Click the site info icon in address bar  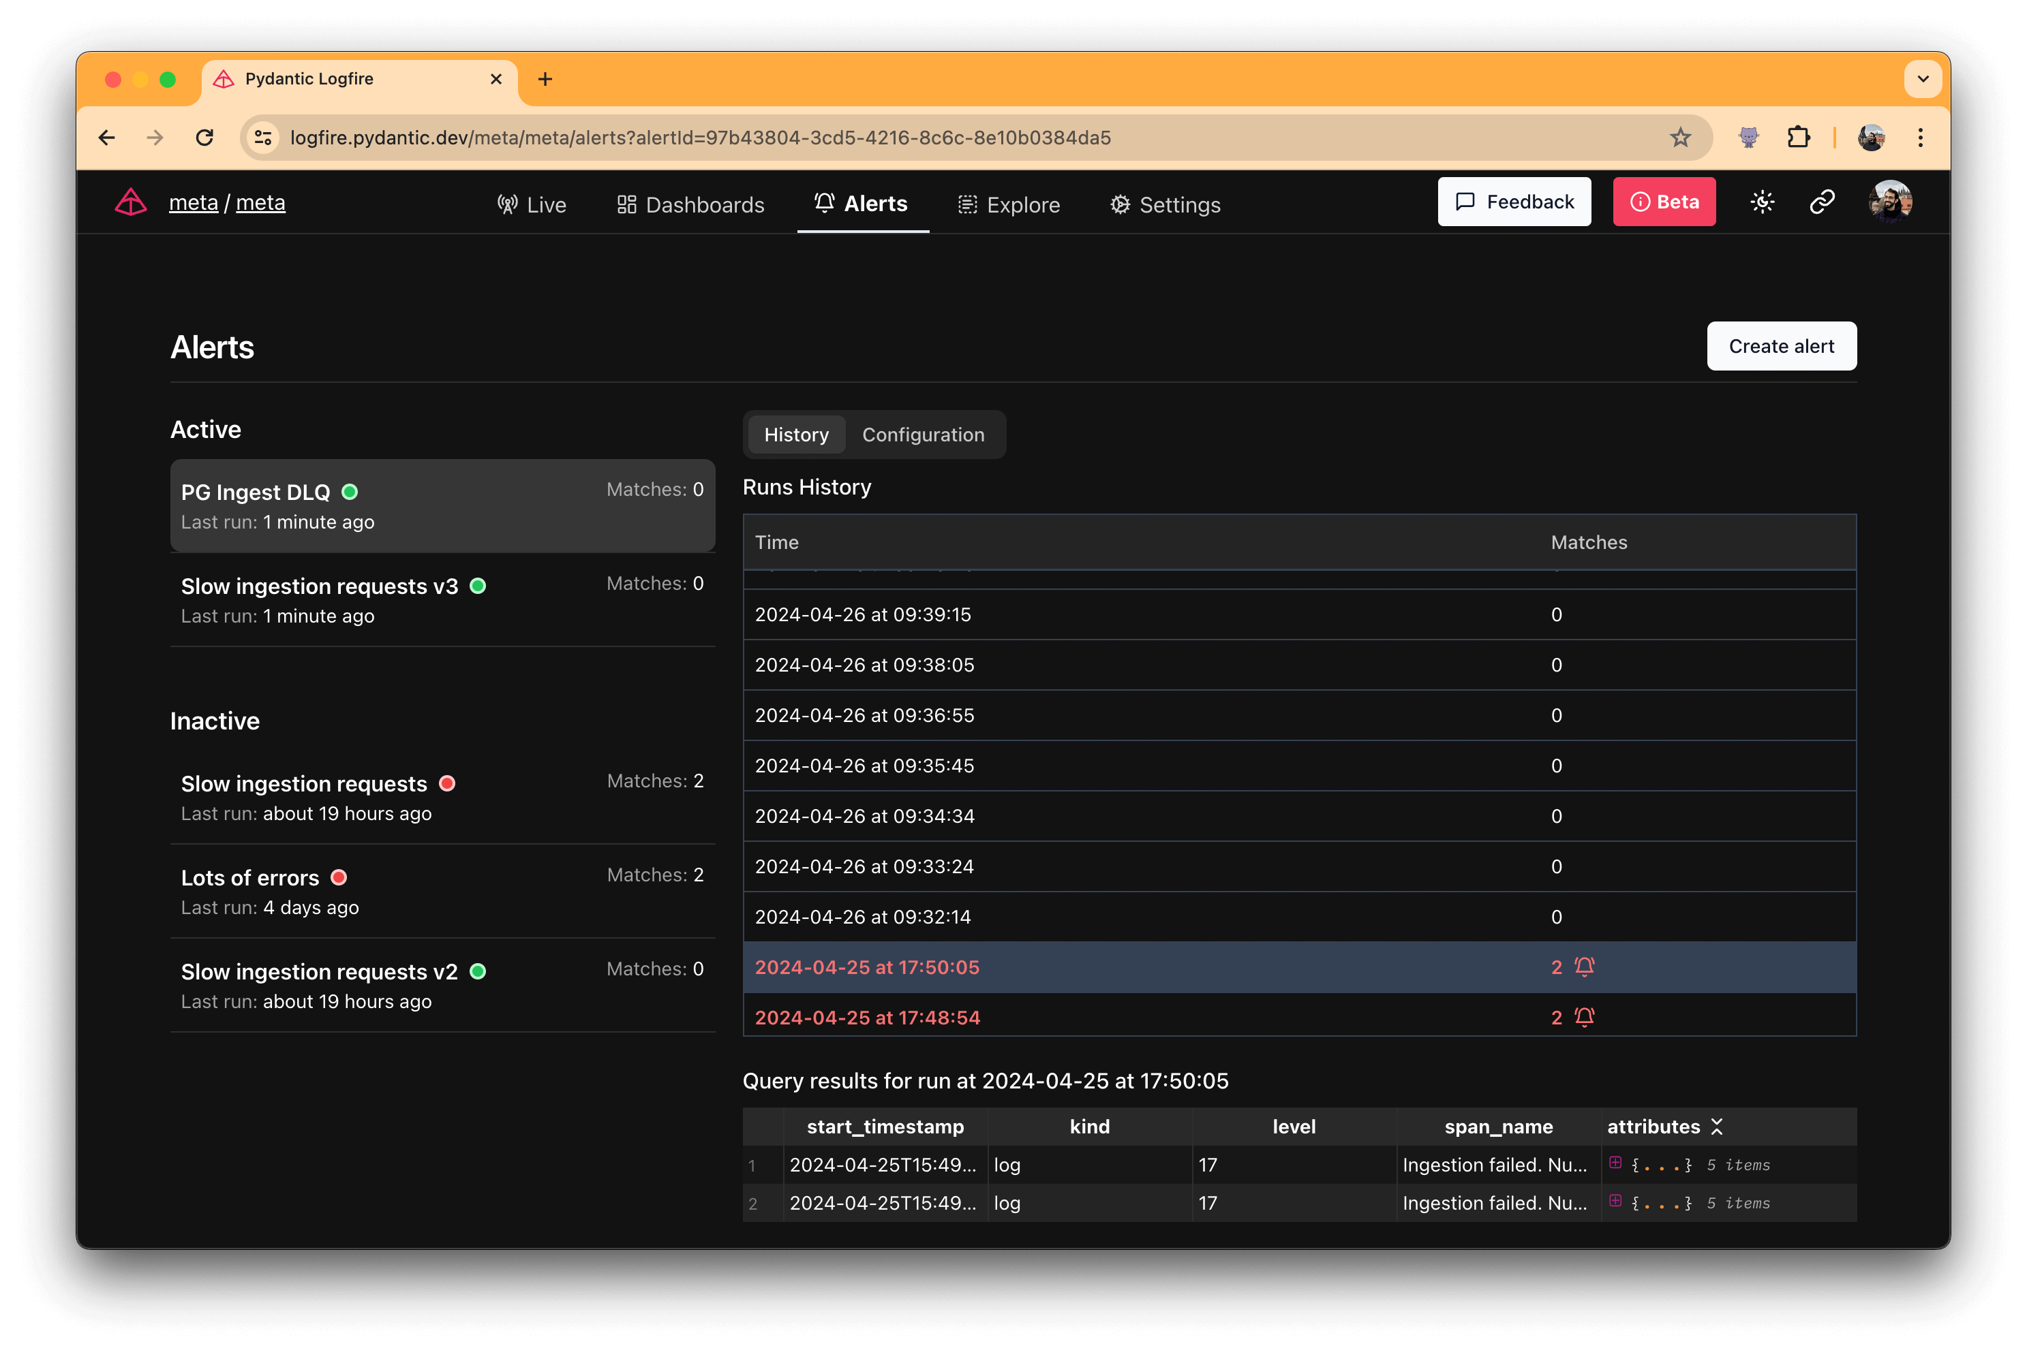[x=264, y=138]
